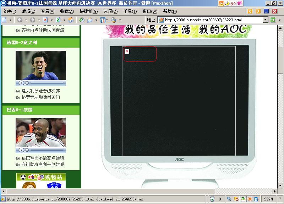Play the 巴西0-1法国 video
The height and width of the screenshot is (204, 284).
21,150
